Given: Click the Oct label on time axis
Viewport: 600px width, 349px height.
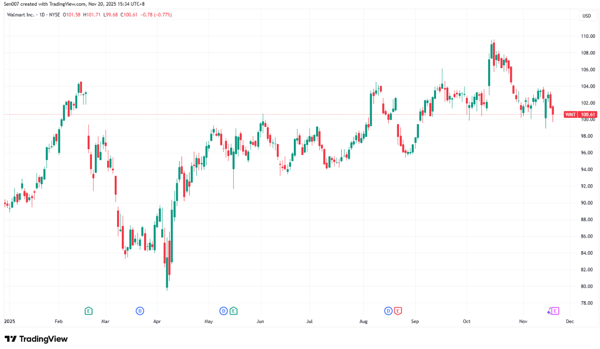Looking at the screenshot, I should (466, 322).
